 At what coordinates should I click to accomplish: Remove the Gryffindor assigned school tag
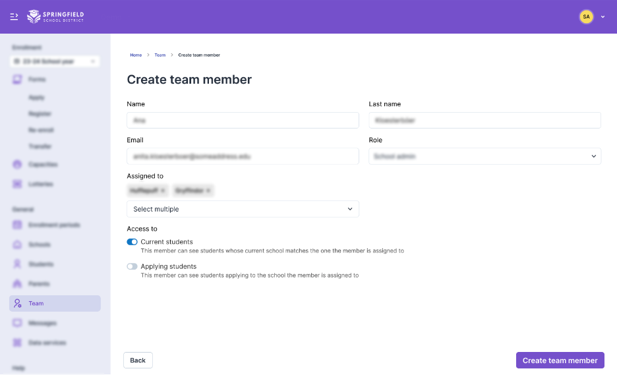[x=208, y=190]
